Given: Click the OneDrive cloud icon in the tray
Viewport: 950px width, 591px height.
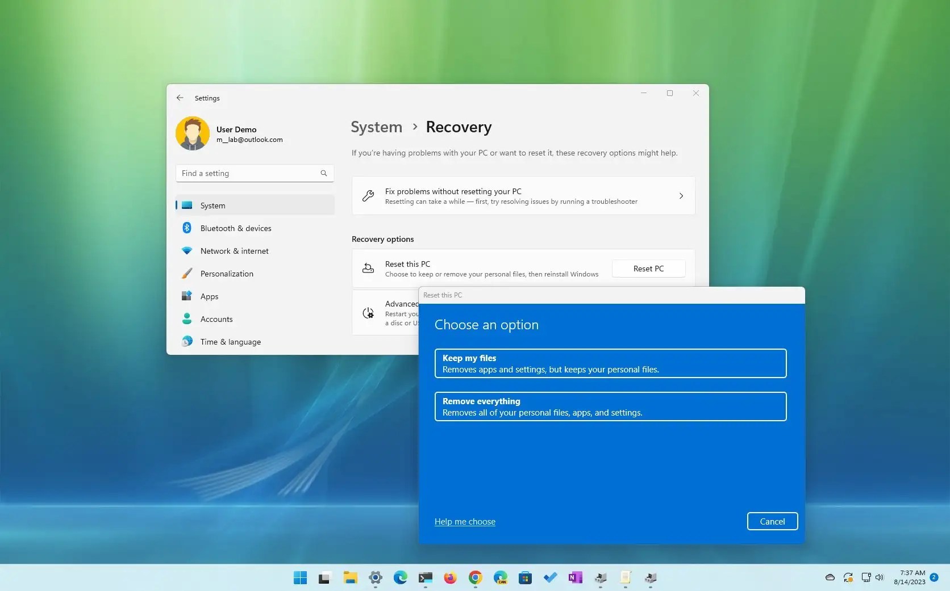Looking at the screenshot, I should (830, 577).
